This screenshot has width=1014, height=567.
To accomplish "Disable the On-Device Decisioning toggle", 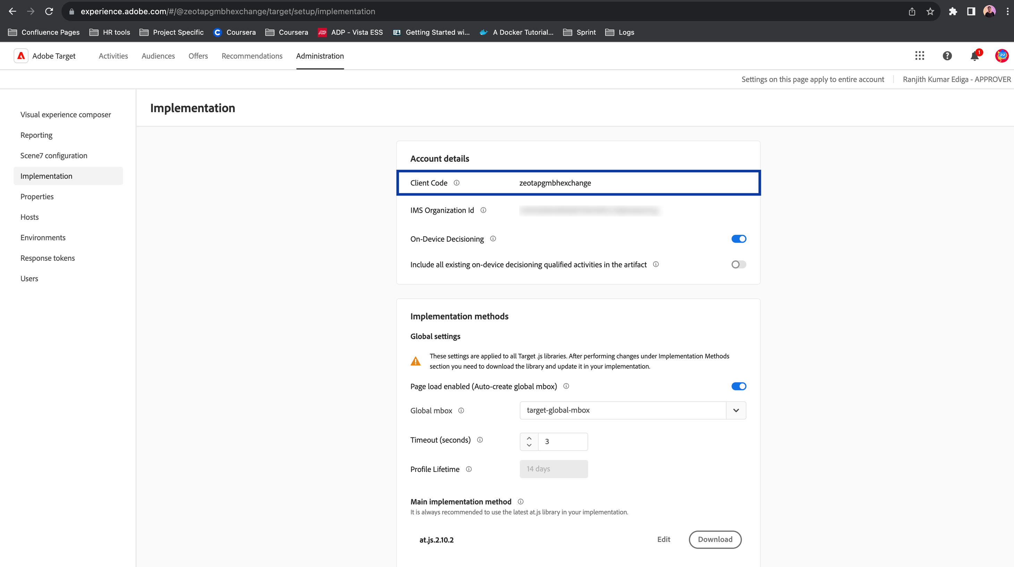I will (738, 239).
